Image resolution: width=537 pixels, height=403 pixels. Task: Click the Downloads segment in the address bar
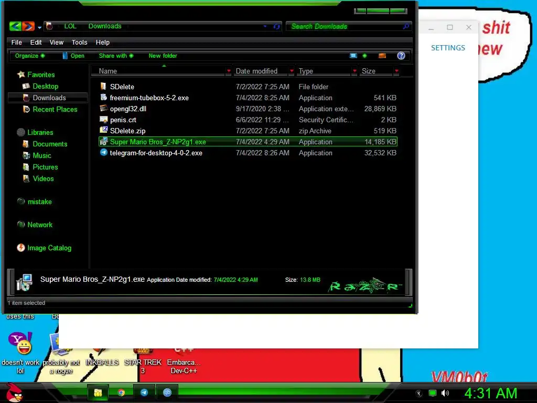click(105, 26)
